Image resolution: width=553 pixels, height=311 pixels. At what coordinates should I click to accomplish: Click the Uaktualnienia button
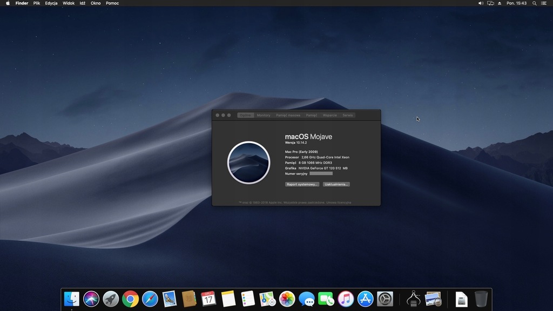336,184
